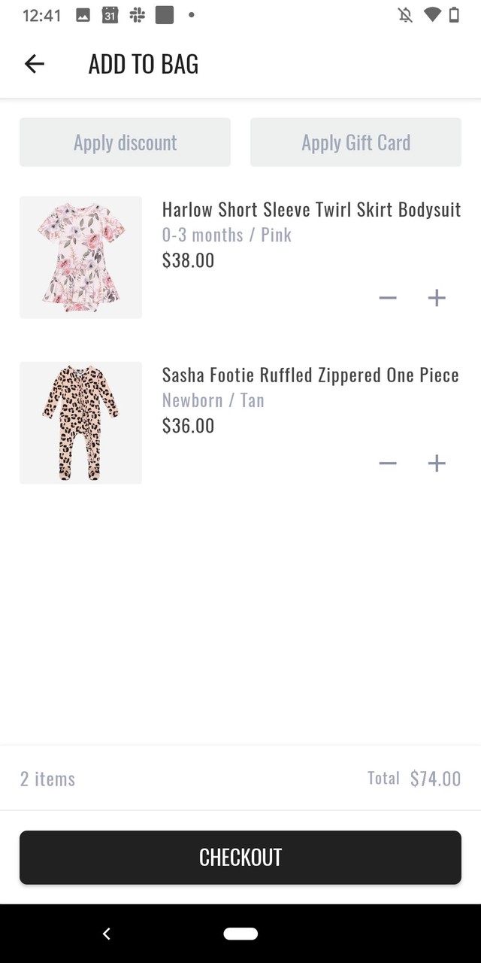This screenshot has width=481, height=963.
Task: Tap the CHECKOUT button
Action: click(x=240, y=858)
